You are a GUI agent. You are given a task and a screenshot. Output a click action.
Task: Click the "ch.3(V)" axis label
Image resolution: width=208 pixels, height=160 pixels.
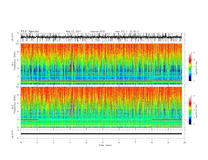coord(13,134)
